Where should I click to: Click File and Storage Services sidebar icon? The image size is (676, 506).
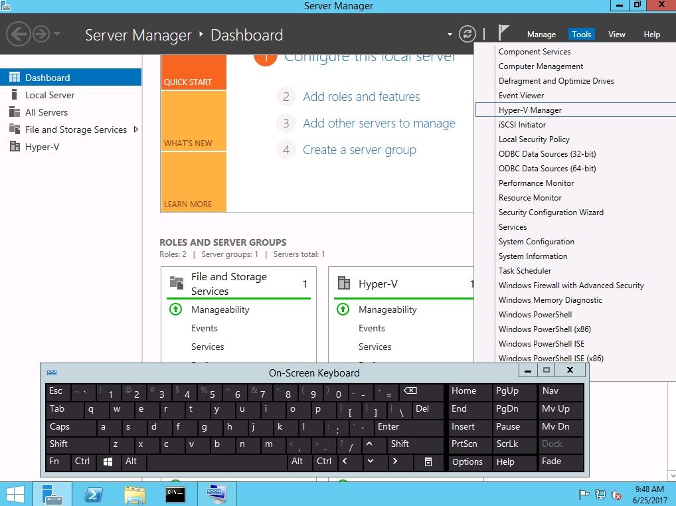click(x=14, y=129)
